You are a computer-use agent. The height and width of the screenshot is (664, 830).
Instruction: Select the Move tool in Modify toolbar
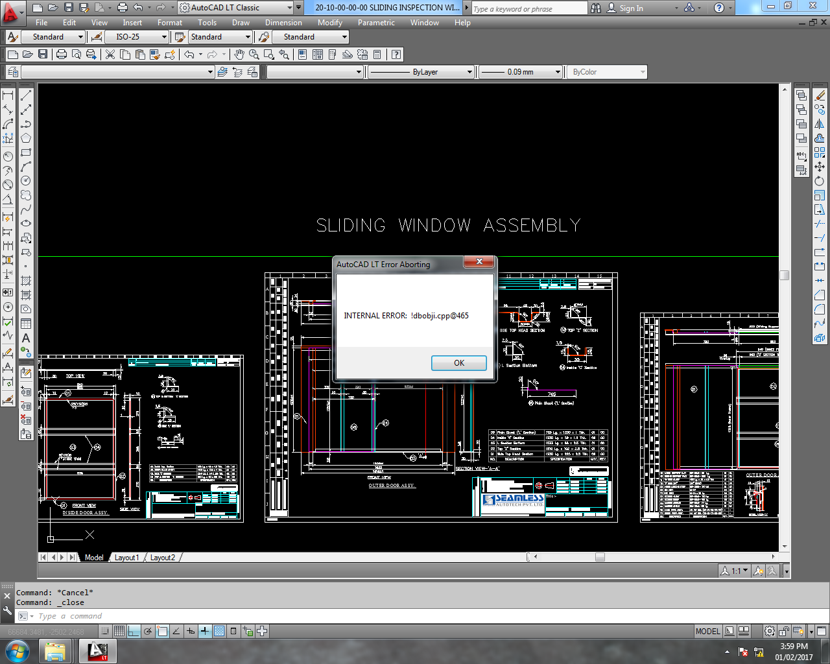point(820,167)
